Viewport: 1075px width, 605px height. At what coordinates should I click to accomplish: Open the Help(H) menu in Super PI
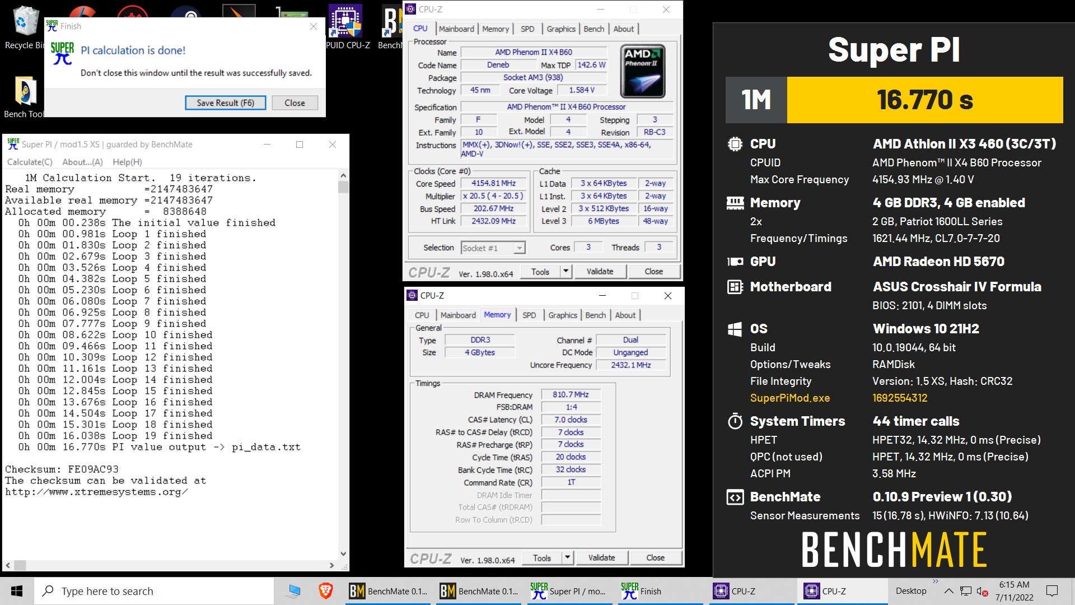pos(127,162)
